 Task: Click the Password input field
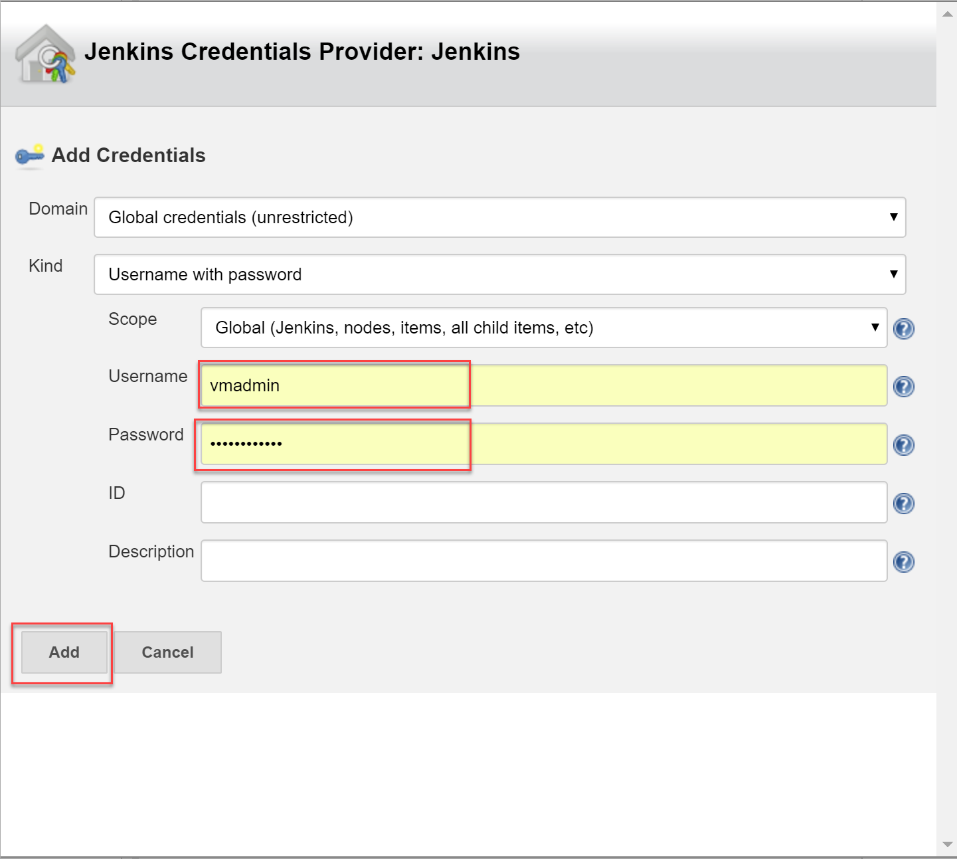pos(544,444)
